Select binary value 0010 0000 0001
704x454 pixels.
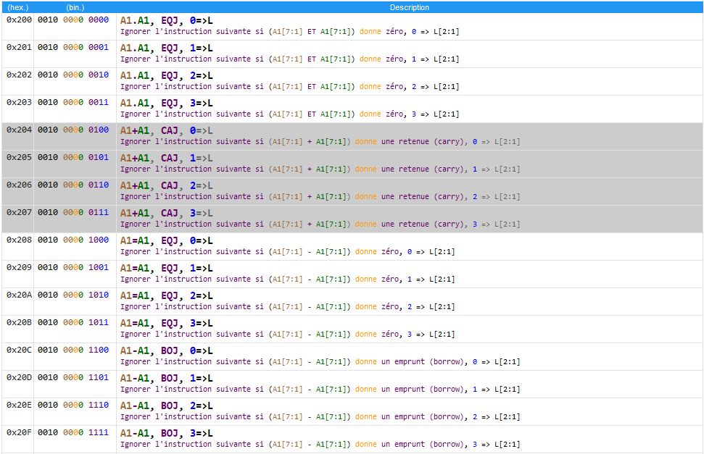pos(73,47)
